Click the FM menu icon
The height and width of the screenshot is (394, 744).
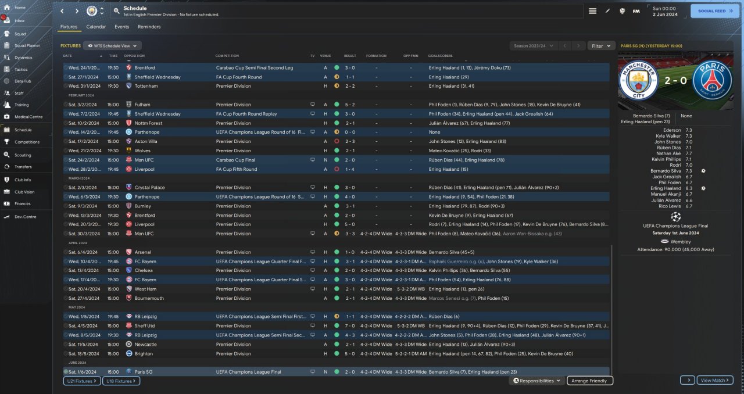(636, 11)
